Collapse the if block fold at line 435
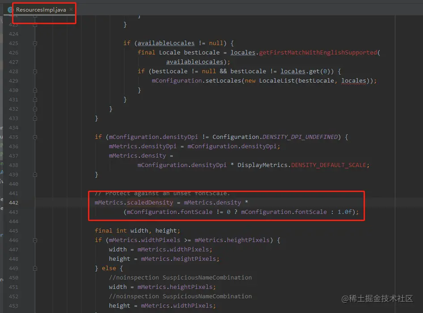Image resolution: width=423 pixels, height=313 pixels. (x=35, y=137)
